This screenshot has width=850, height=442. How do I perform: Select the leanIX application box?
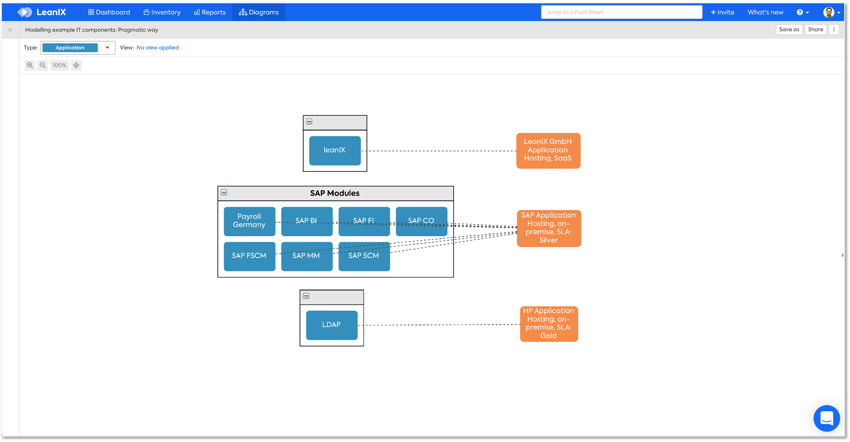click(x=335, y=150)
